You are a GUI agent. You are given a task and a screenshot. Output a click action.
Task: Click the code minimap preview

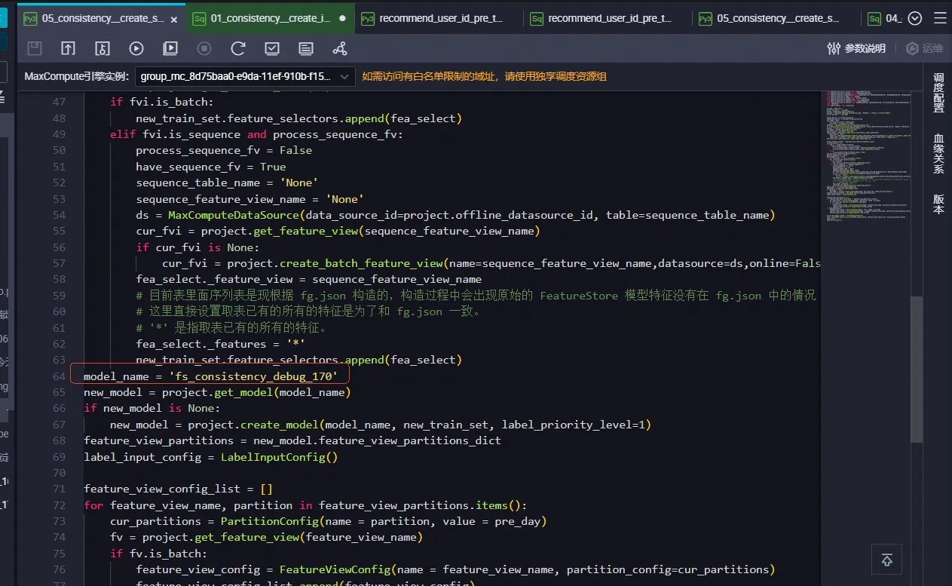(x=867, y=158)
